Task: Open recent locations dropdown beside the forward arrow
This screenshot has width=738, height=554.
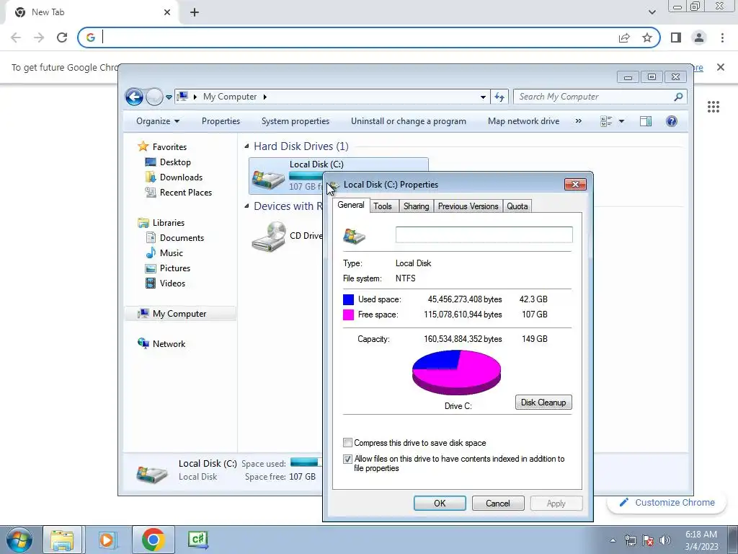Action: pyautogui.click(x=169, y=97)
